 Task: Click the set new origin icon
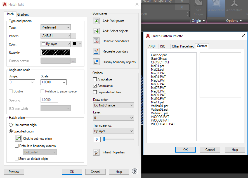tap(18, 138)
